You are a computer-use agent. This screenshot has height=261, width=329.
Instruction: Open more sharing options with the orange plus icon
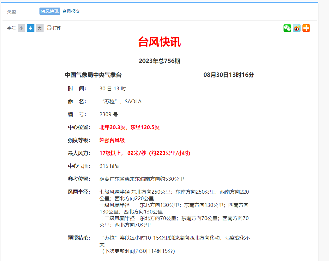click(306, 28)
